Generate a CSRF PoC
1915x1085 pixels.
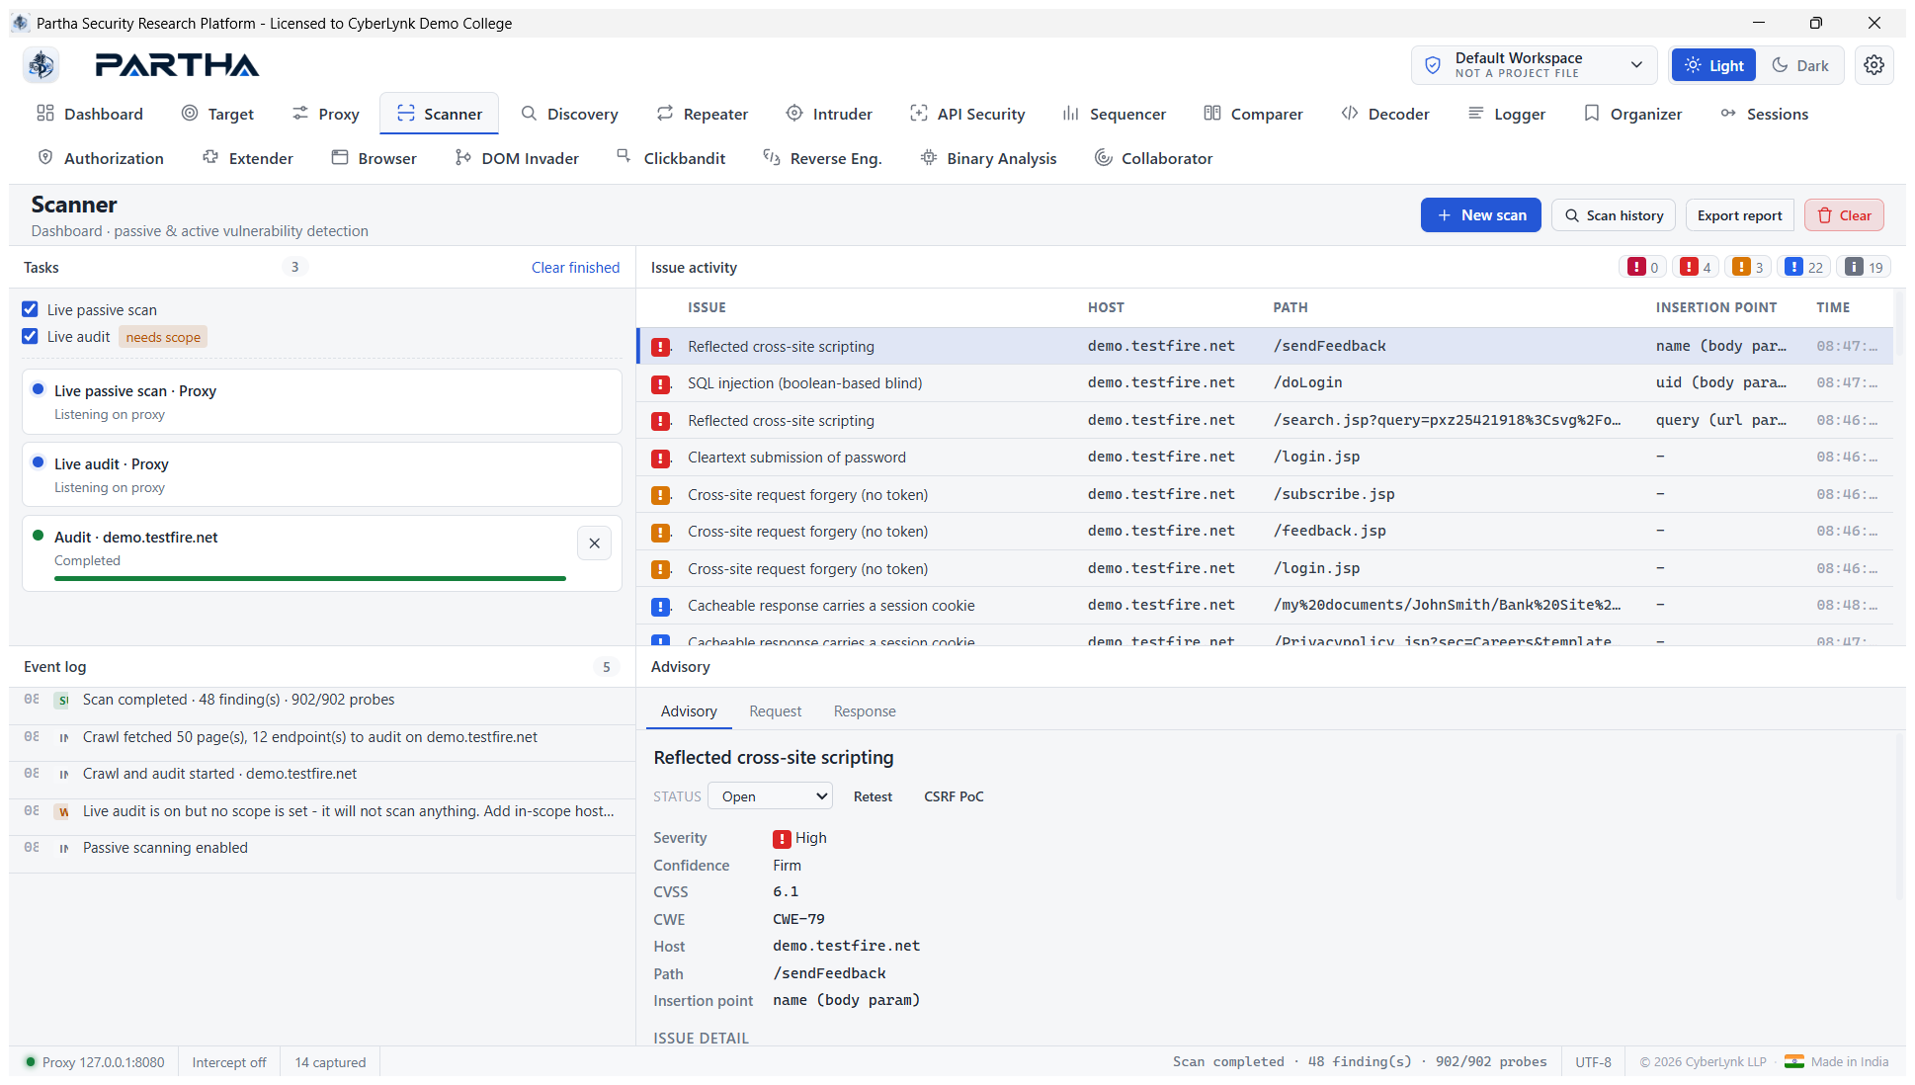[x=954, y=796]
